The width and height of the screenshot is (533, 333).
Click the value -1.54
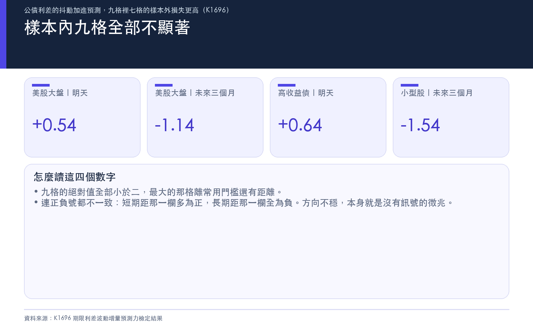pyautogui.click(x=420, y=125)
